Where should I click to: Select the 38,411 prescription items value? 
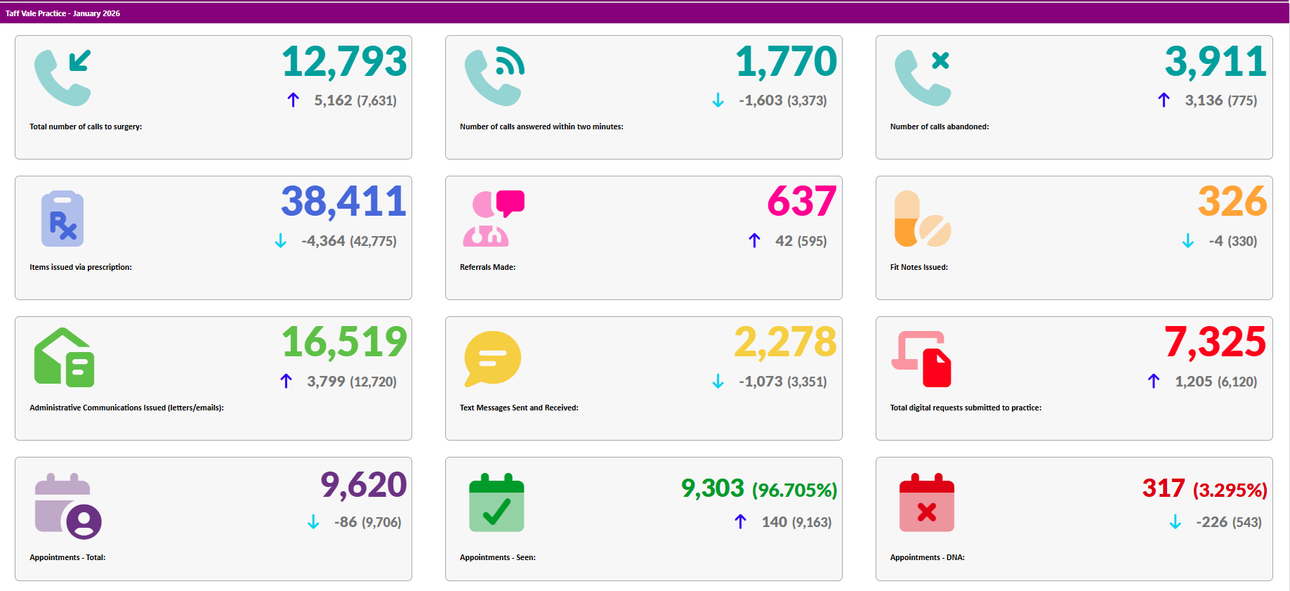(x=343, y=202)
